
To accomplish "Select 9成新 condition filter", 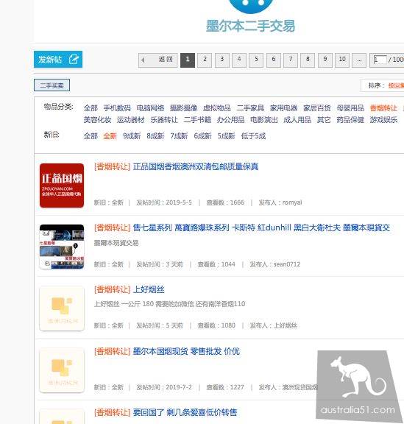I will [132, 136].
